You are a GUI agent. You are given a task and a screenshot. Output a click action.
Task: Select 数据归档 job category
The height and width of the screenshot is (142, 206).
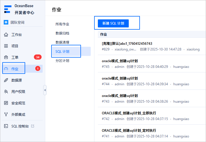tap(62, 33)
